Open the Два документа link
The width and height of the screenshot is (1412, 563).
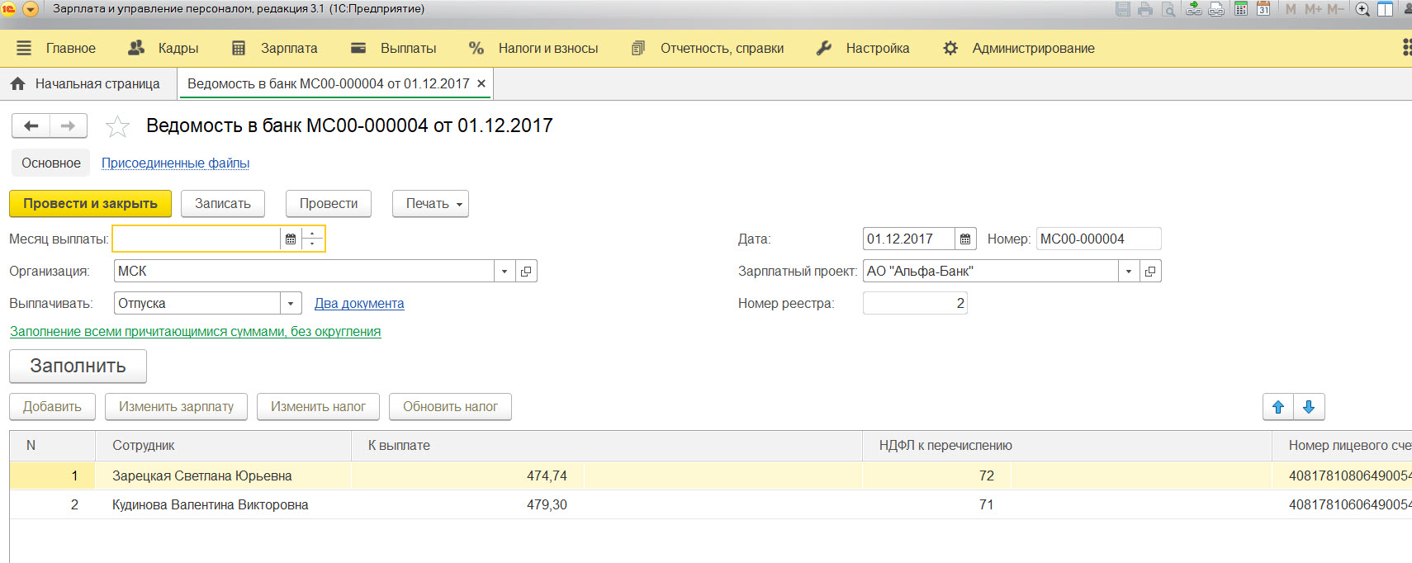359,304
